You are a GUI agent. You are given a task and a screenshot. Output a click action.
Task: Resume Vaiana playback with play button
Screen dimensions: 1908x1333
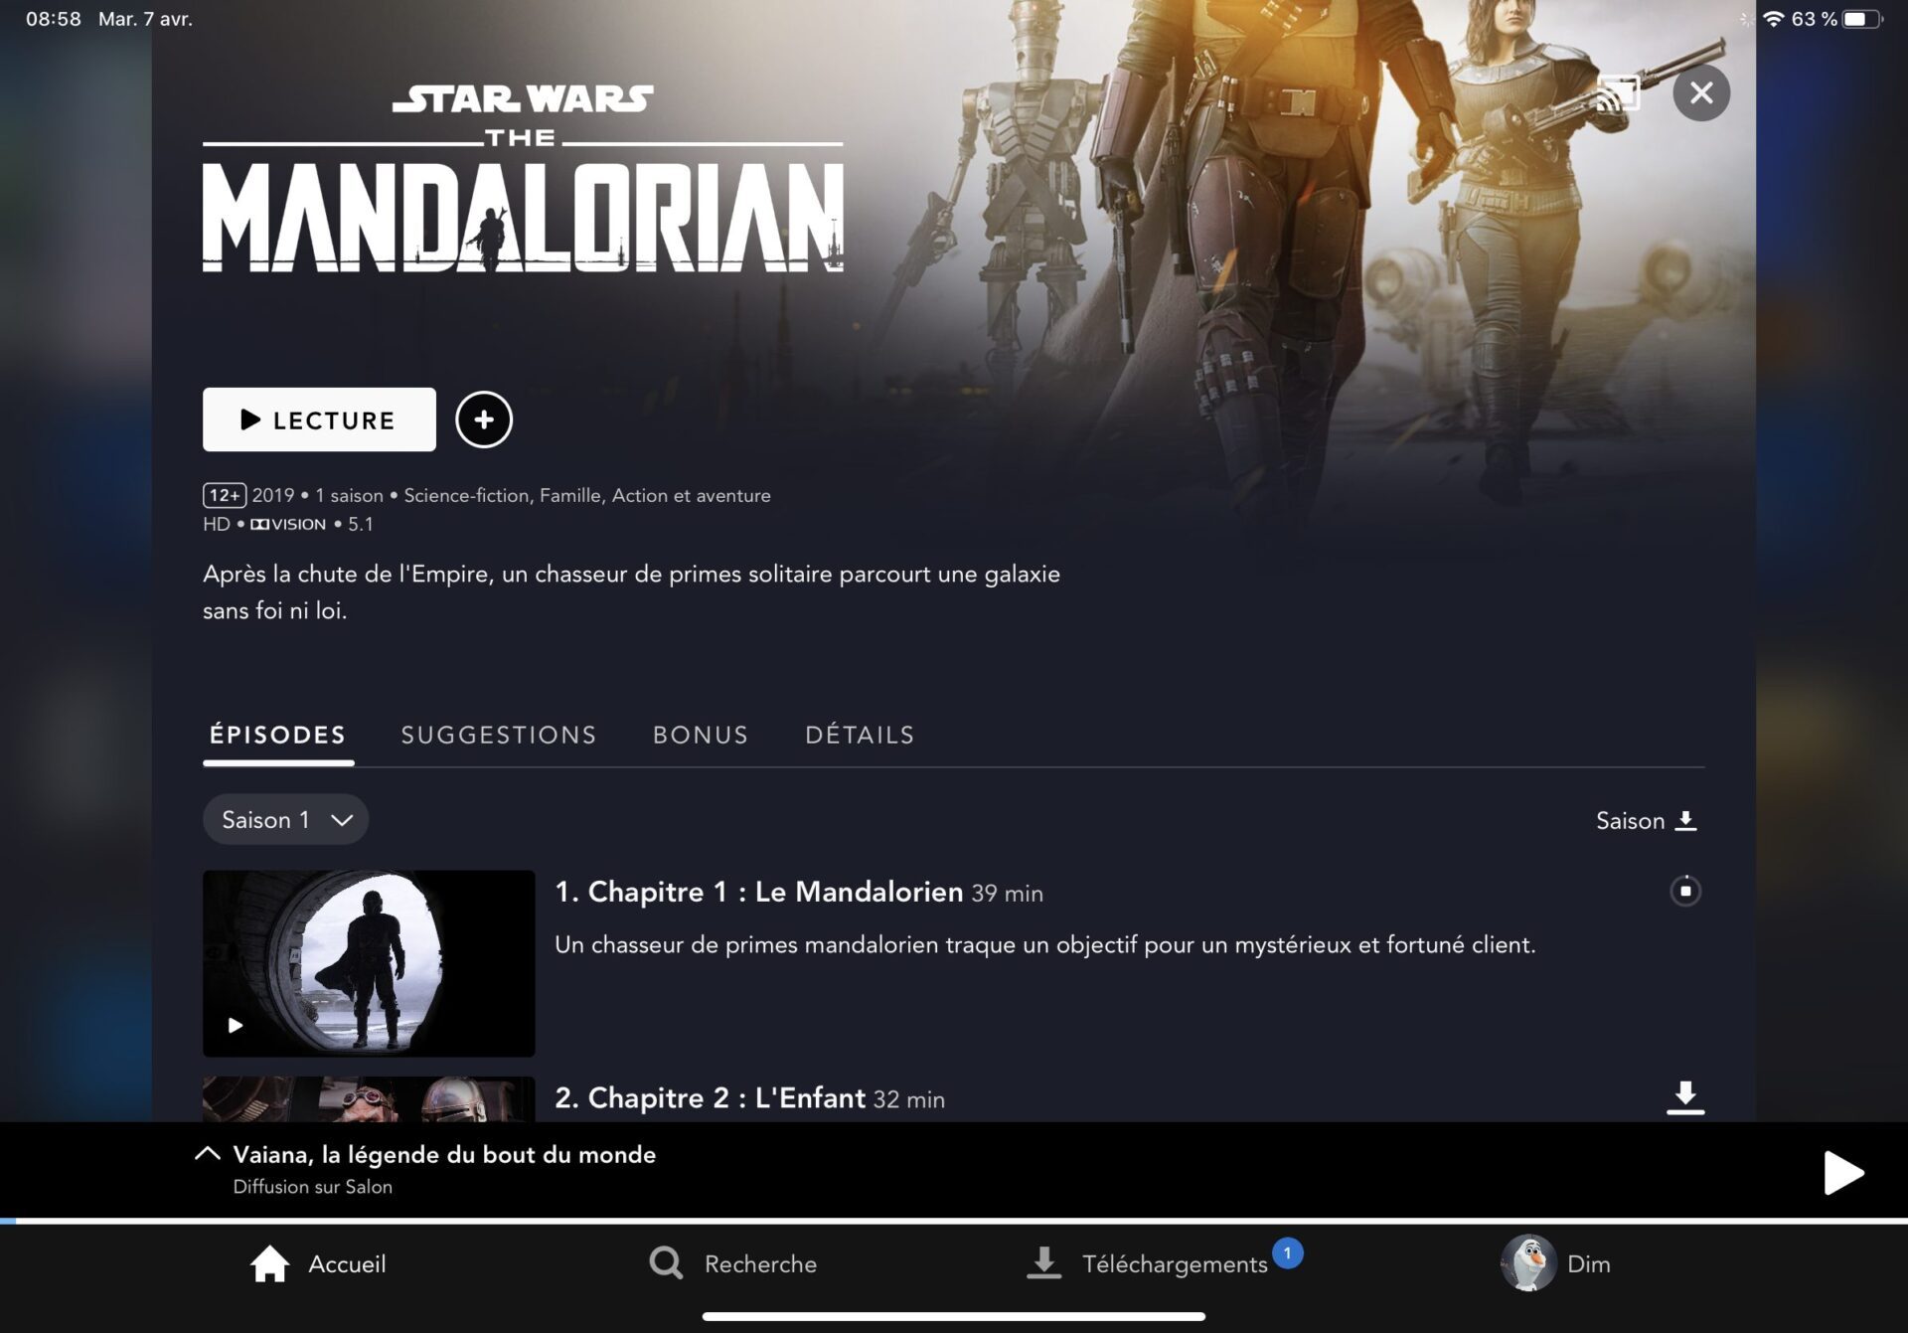pyautogui.click(x=1843, y=1173)
